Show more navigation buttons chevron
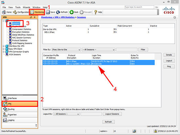This screenshot has width=180, height=135. click(36, 126)
